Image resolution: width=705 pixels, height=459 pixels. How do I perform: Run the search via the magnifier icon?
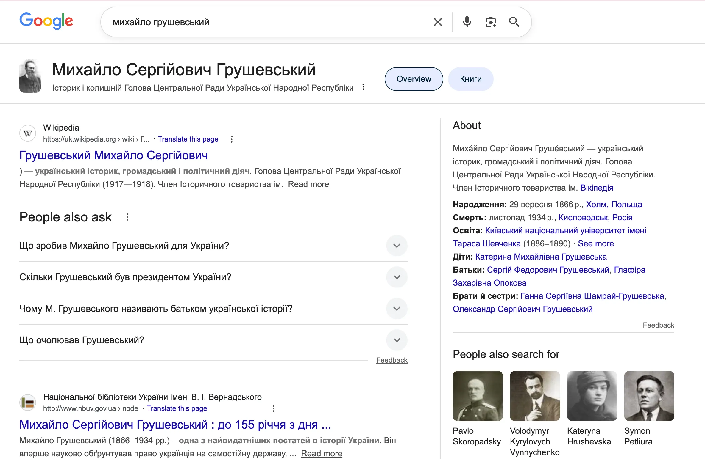[x=514, y=22]
